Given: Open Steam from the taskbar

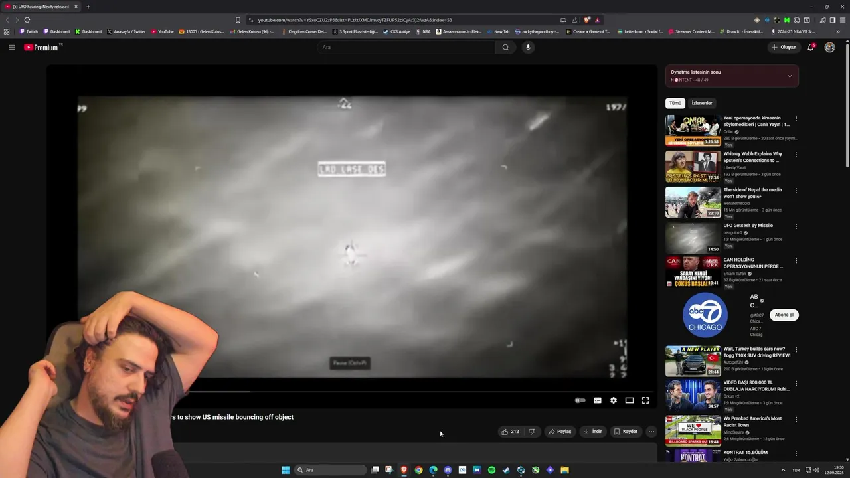Looking at the screenshot, I should point(506,470).
